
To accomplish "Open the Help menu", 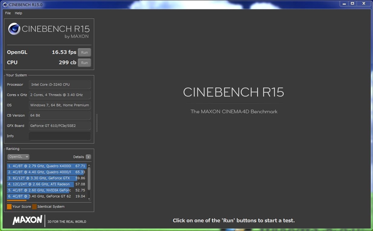I will coord(18,13).
